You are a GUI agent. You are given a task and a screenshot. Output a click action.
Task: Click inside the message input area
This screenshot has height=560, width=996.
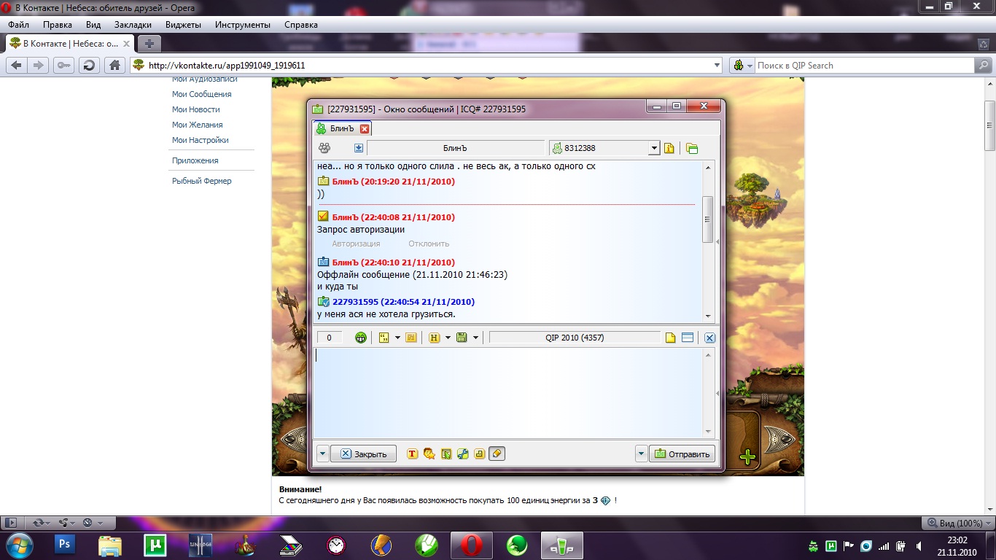tap(508, 392)
